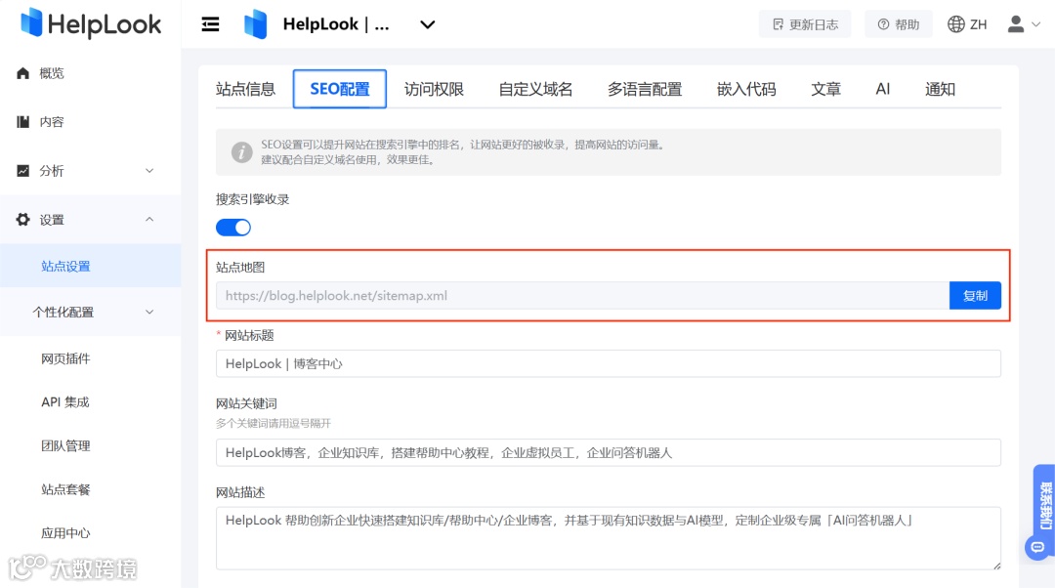Open the 嵌入代码 tab
Screen dimensions: 1055x588
745,88
